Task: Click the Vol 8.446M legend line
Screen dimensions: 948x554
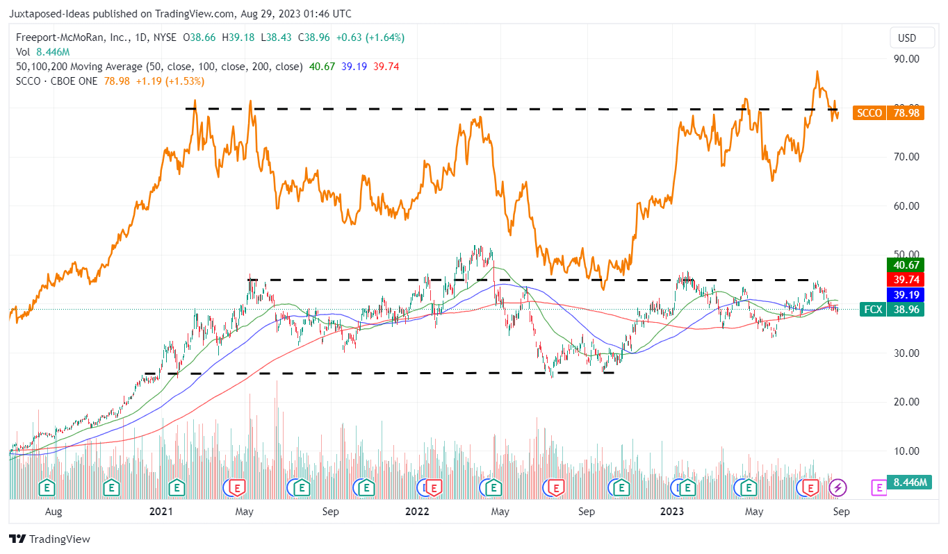Action: tap(43, 52)
